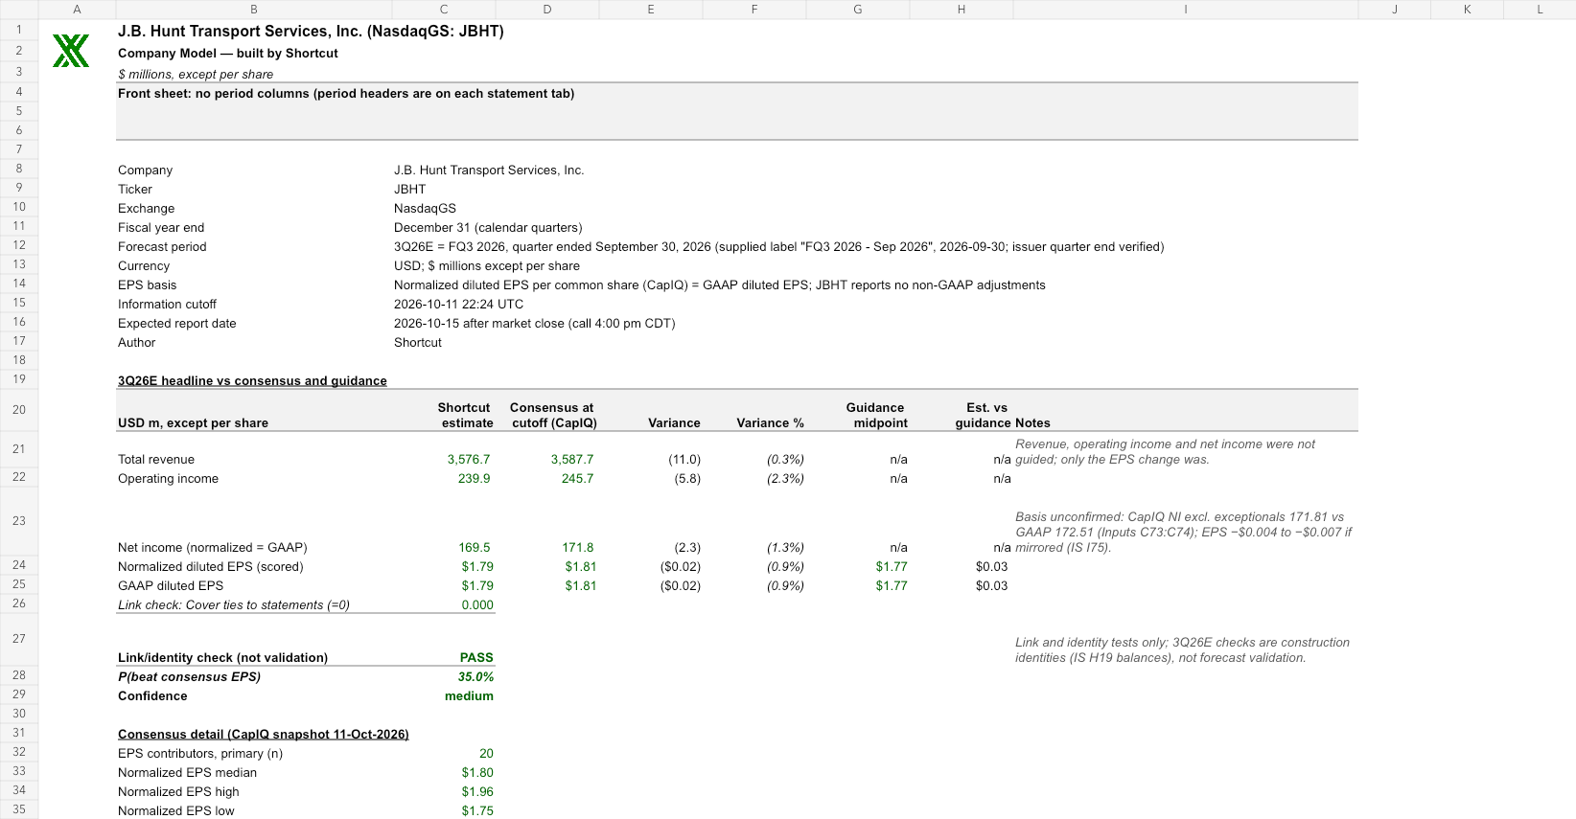1576x819 pixels.
Task: Select row 28 header
Action: pyautogui.click(x=19, y=675)
